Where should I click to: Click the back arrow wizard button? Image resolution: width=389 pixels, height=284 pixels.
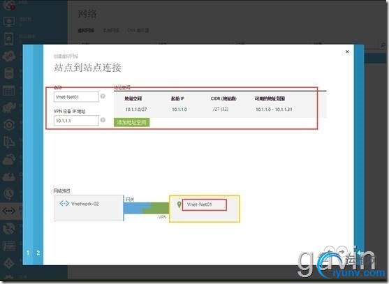[x=330, y=252]
